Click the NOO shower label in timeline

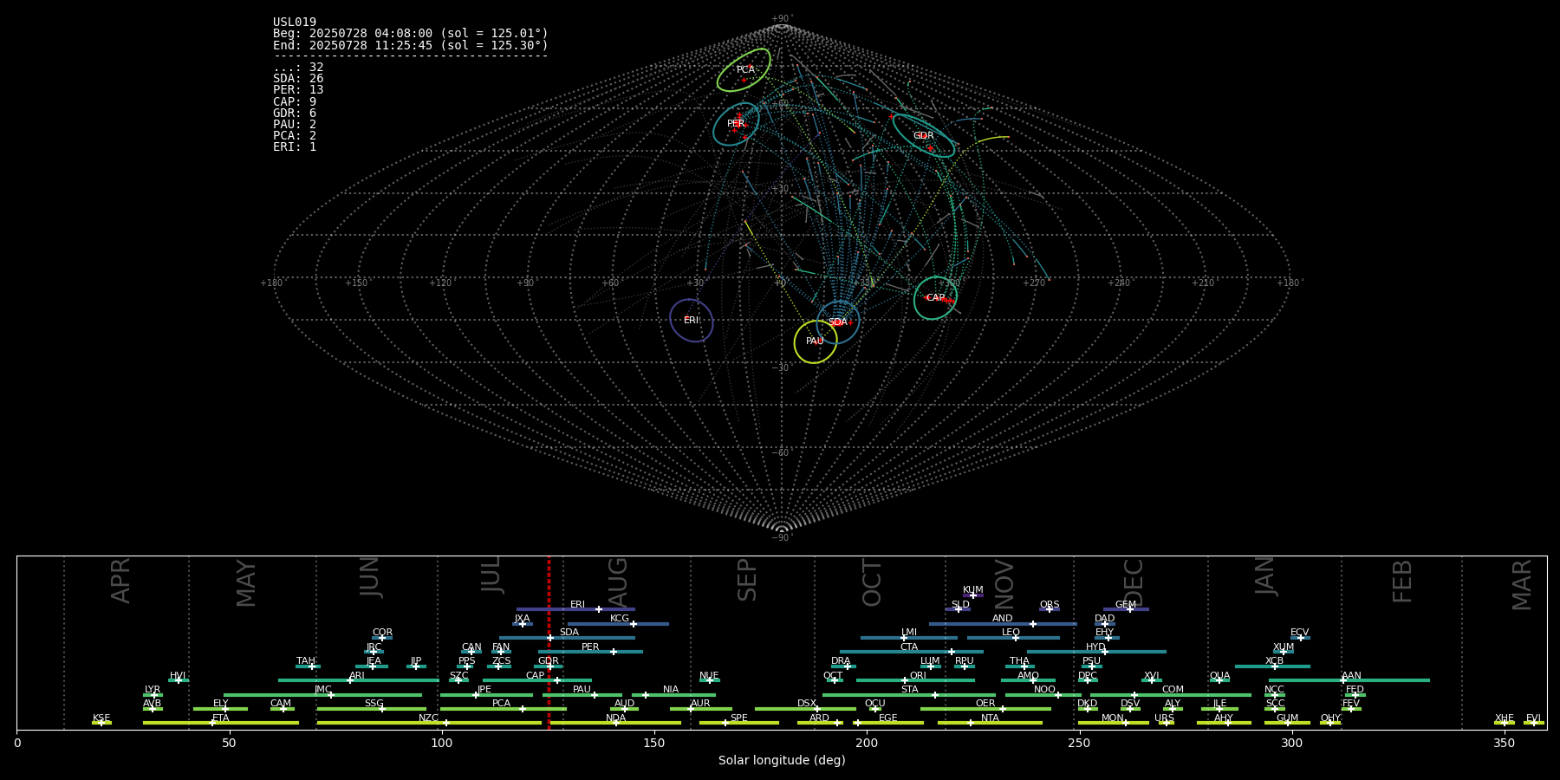1045,690
